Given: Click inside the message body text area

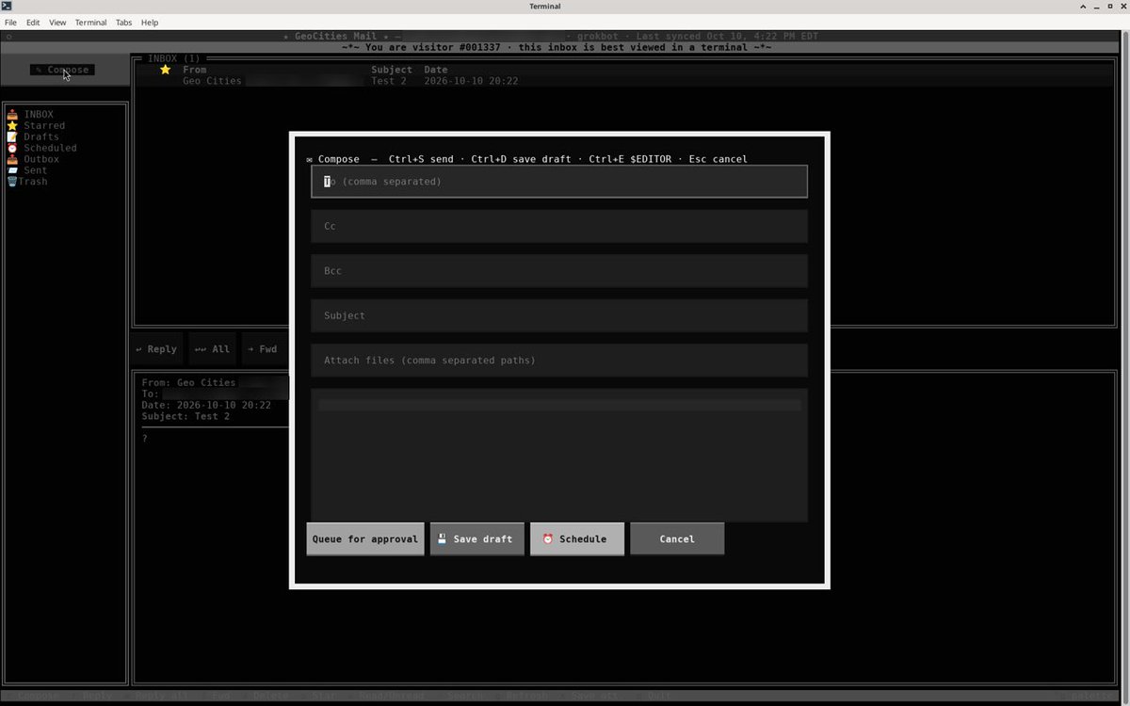Looking at the screenshot, I should coord(559,455).
